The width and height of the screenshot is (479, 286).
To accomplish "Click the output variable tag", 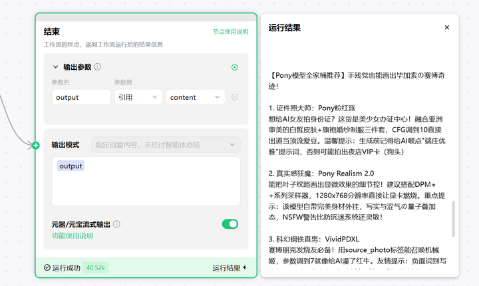I will pos(71,166).
